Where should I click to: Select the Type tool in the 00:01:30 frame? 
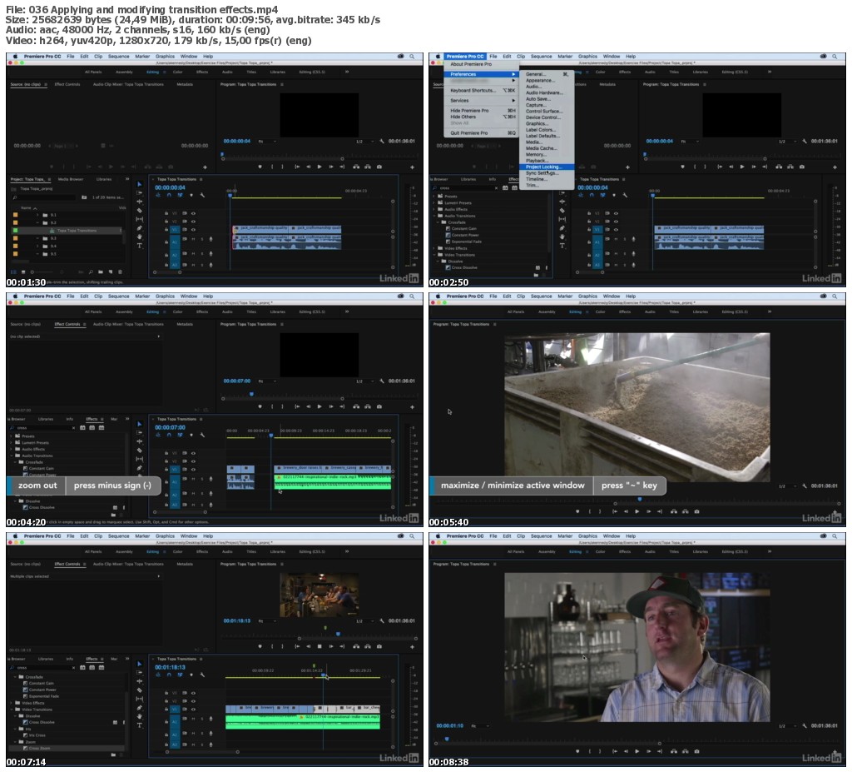tap(139, 246)
